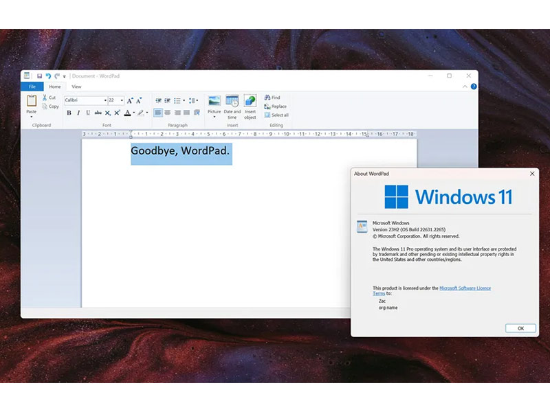The height and width of the screenshot is (412, 550).
Task: Click OK in About WordPad dialog
Action: [520, 328]
